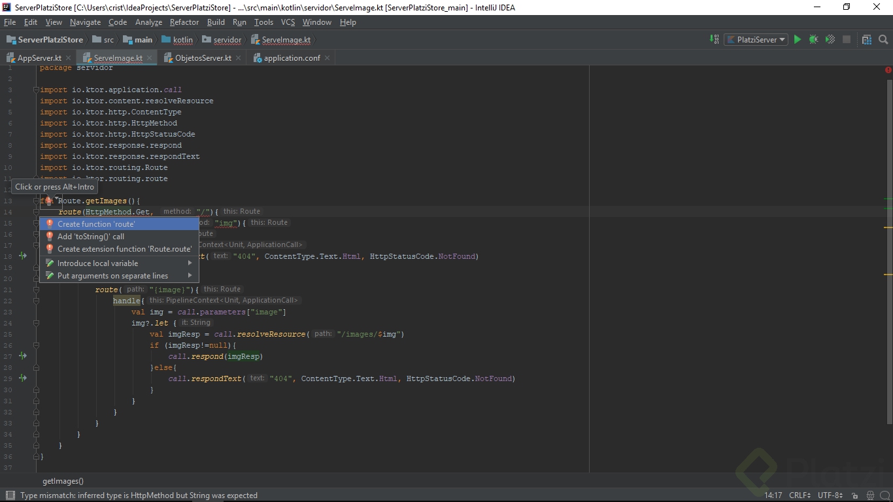893x502 pixels.
Task: Expand the 'Introduce local variable' submenu arrow
Action: (190, 263)
